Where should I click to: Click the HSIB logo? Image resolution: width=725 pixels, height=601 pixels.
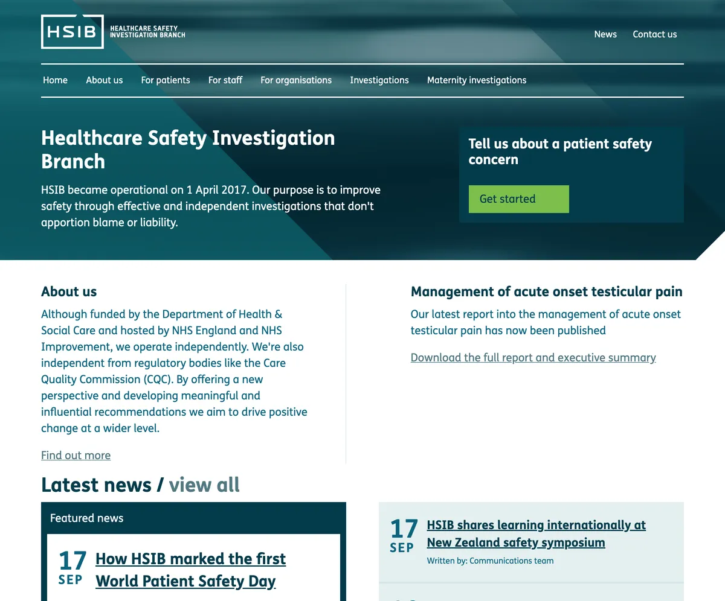114,31
